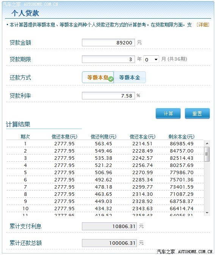This screenshot has width=215, height=255.
Task: Select 等额本息 repayment method
Action: pyautogui.click(x=98, y=77)
